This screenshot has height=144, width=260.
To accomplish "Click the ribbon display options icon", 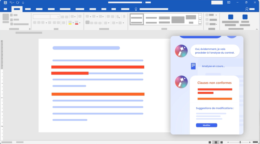I will point(229,3).
